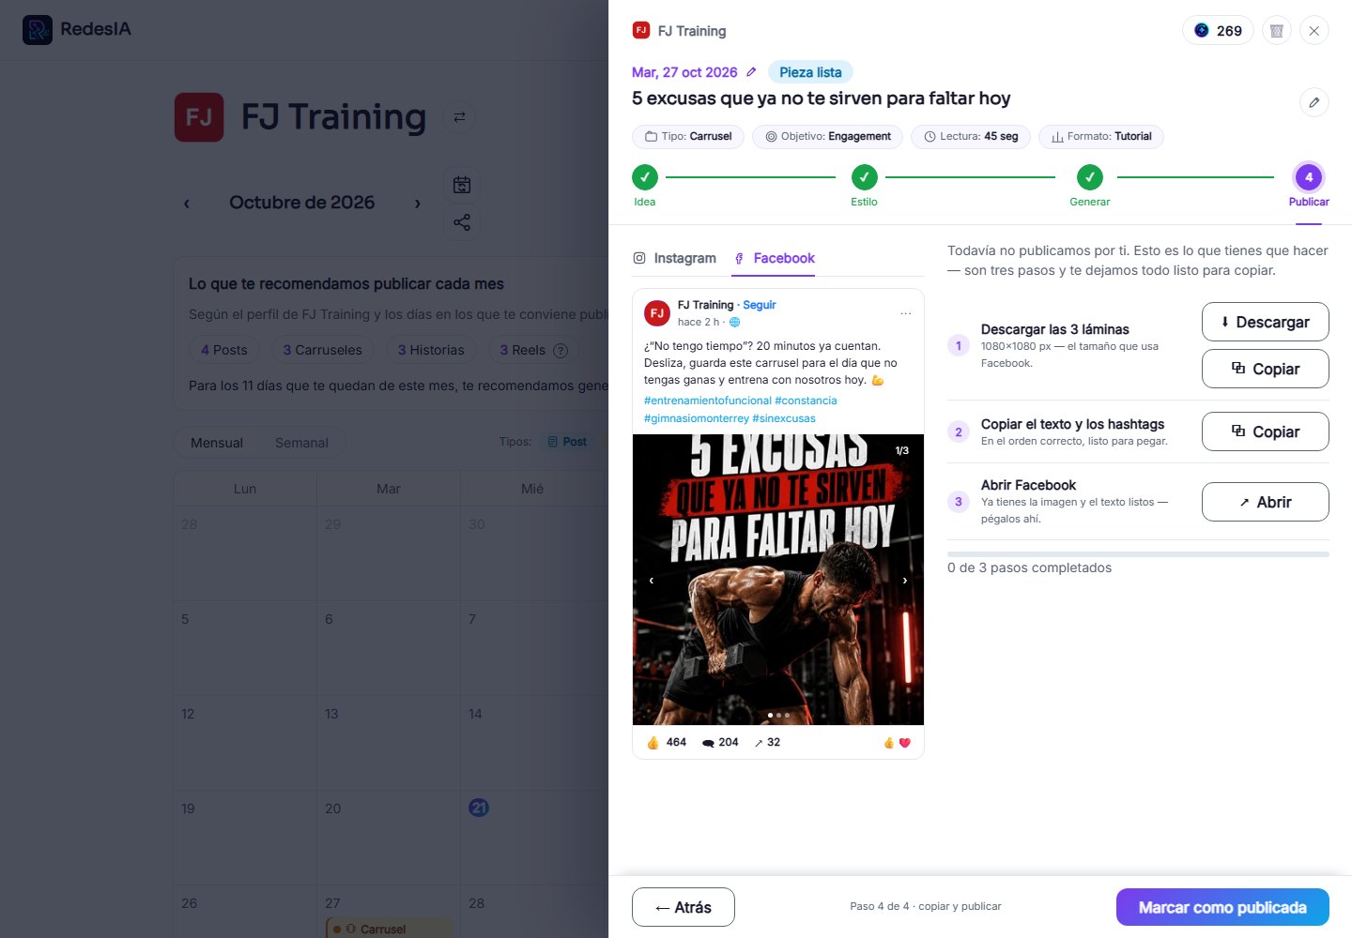Select the Facebook preview tab
Viewport: 1352px width, 938px height.
click(774, 258)
